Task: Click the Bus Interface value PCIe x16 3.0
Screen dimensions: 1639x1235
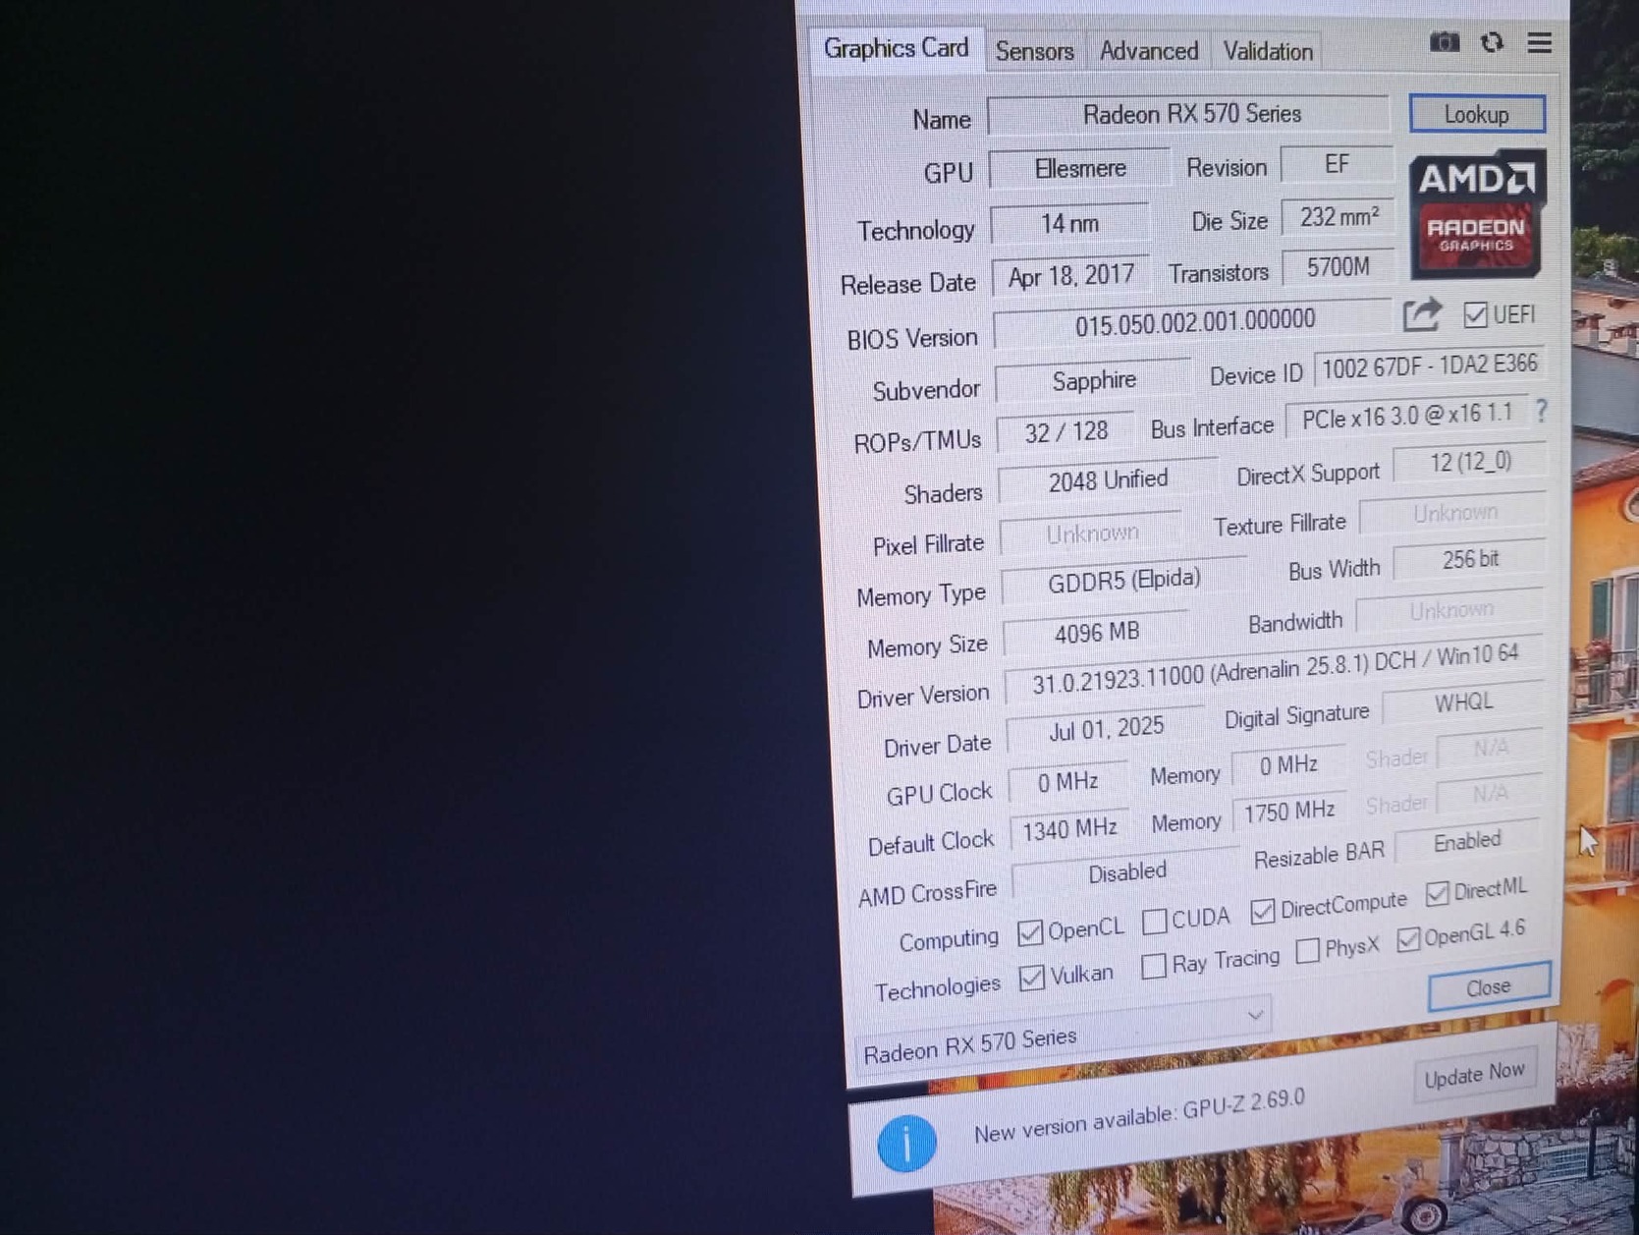Action: coord(1406,418)
